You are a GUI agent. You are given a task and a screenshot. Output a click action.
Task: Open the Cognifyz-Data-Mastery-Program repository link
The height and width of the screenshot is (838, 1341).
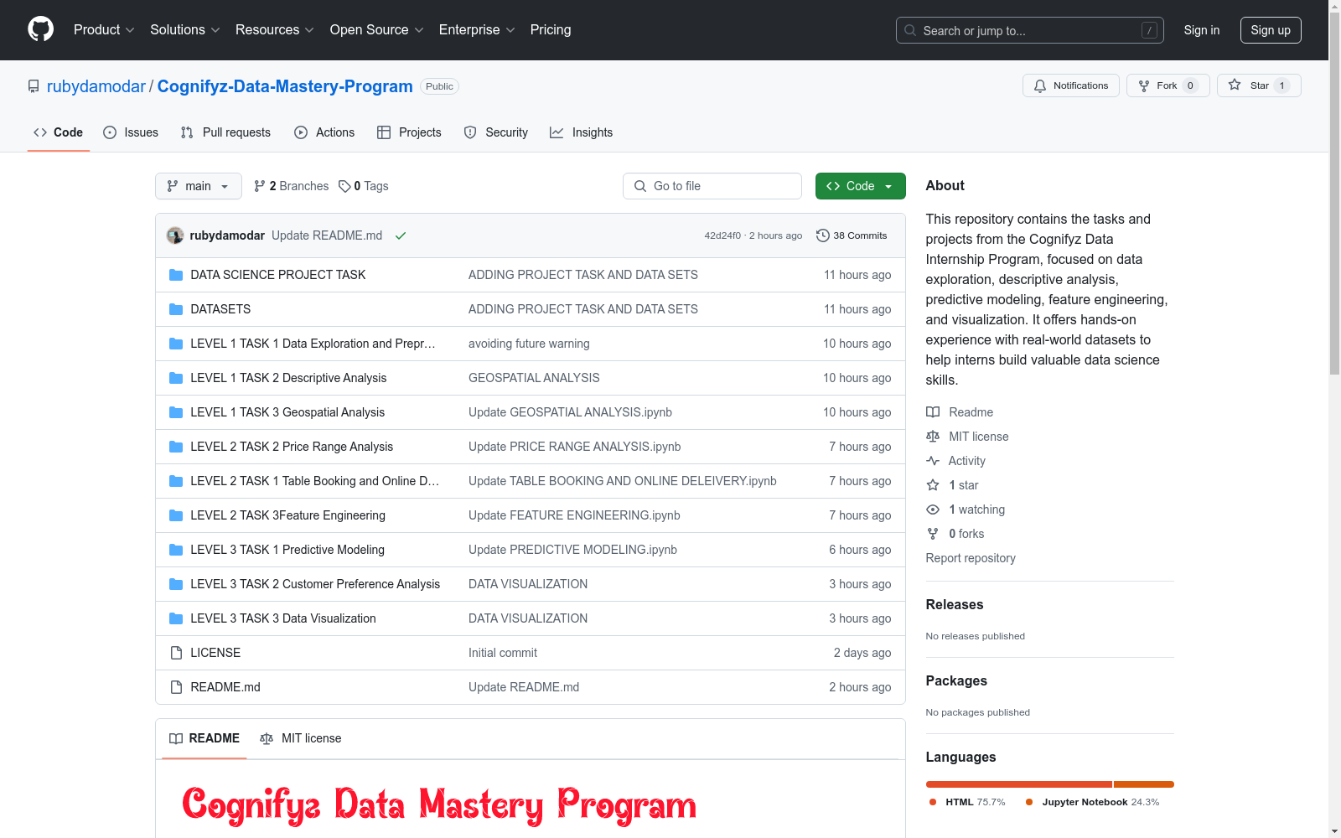pos(285,86)
